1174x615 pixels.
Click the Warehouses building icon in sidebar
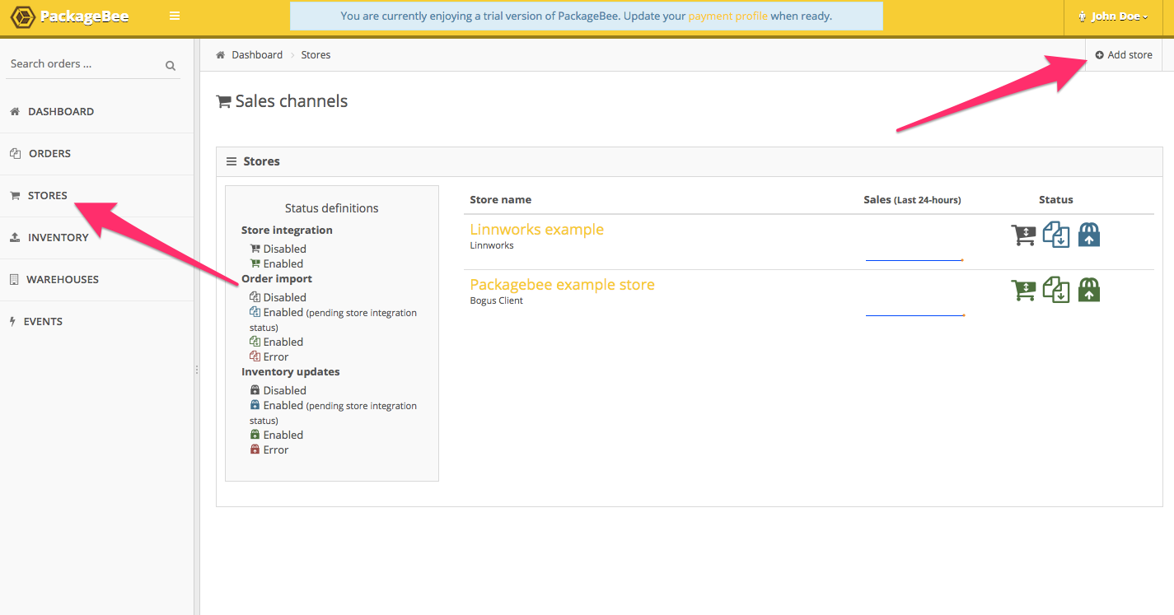[x=14, y=279]
